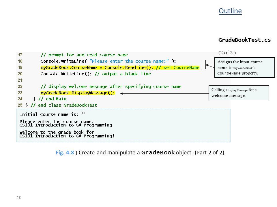Click output line 'Initial course name is:'

[x=53, y=114]
